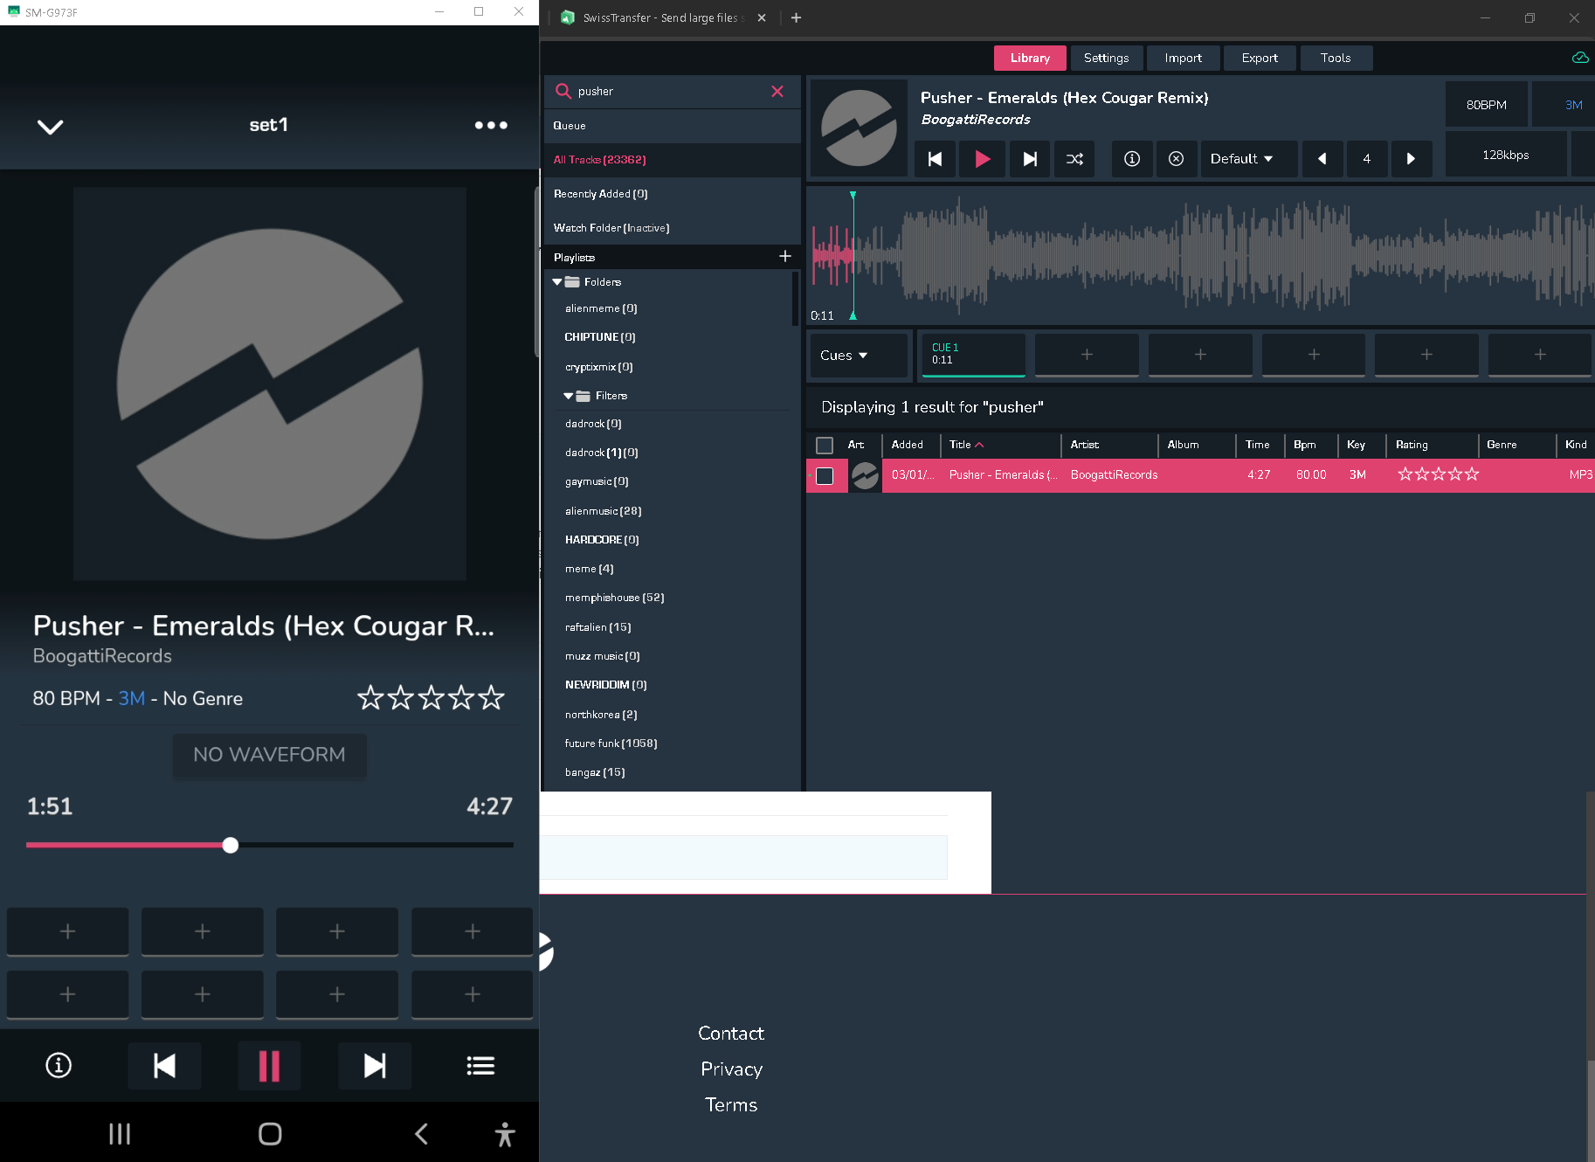This screenshot has height=1162, width=1595.
Task: Expand the Default dropdown menu
Action: coord(1241,159)
